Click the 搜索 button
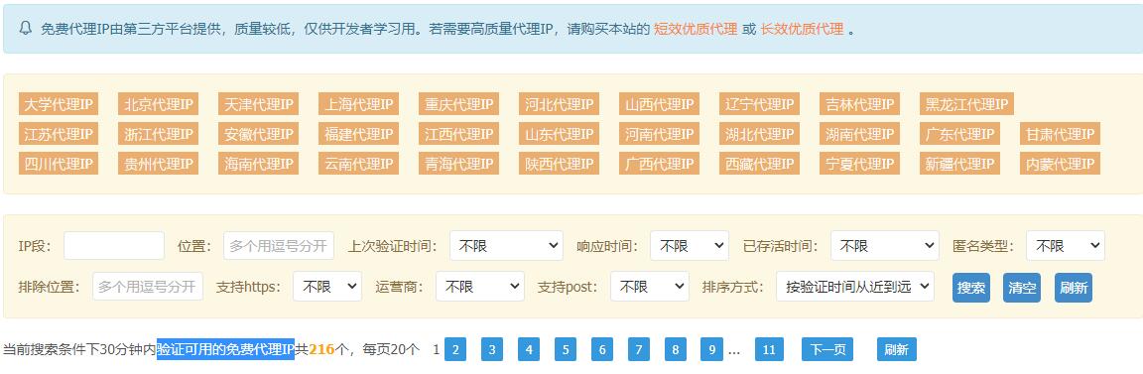The width and height of the screenshot is (1143, 374). click(971, 288)
